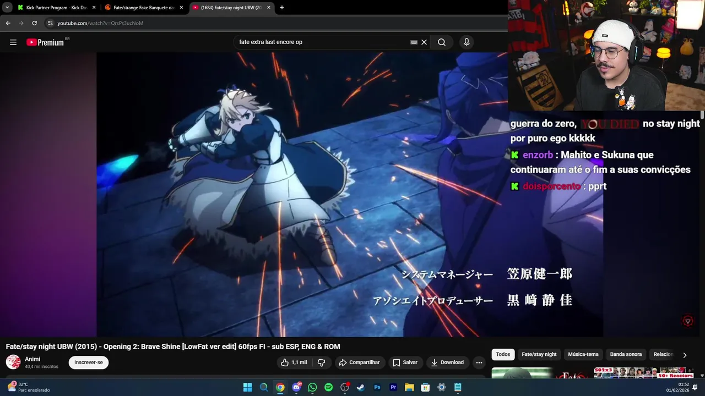
Task: Click the search magnifier button
Action: [442, 42]
